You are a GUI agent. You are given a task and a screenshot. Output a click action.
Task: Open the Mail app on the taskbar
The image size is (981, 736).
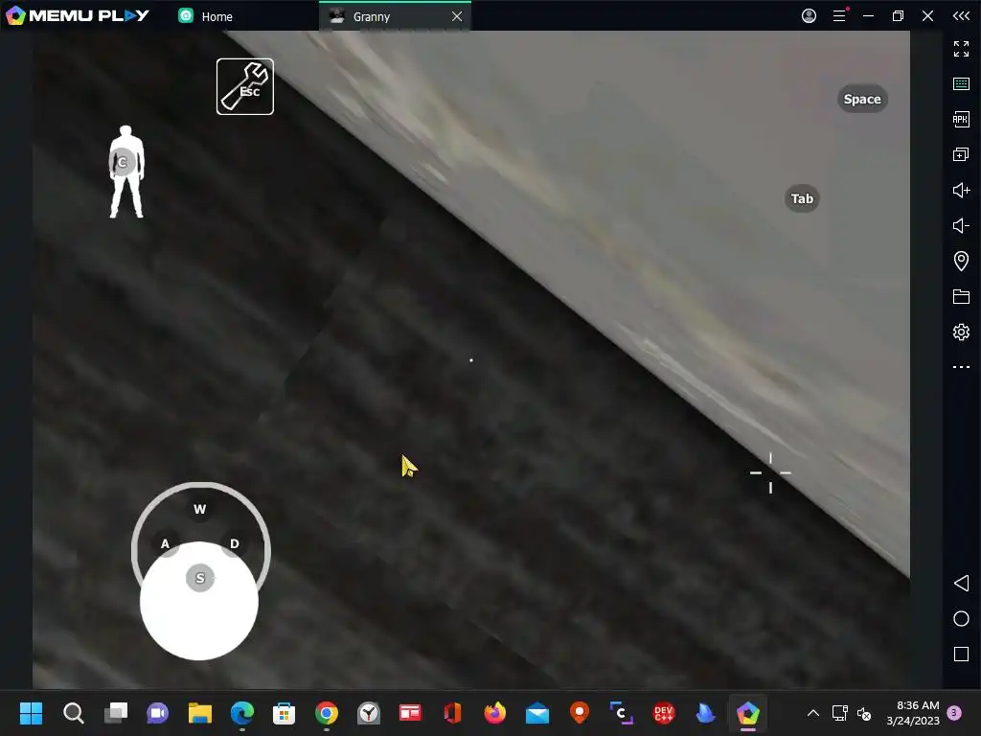pos(537,713)
